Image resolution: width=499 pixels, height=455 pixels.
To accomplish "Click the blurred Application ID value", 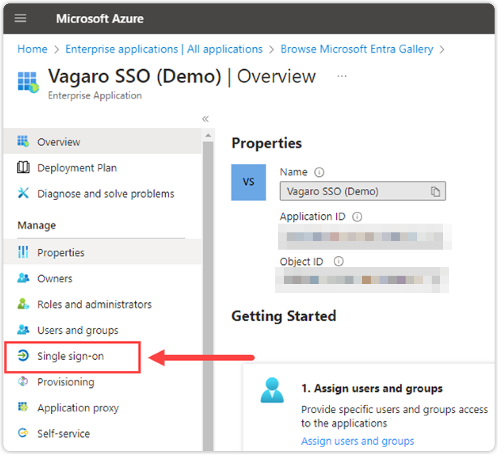I will pos(365,236).
